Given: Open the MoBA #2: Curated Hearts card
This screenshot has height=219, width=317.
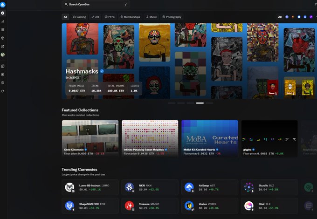Looking at the screenshot, I should coord(209,138).
